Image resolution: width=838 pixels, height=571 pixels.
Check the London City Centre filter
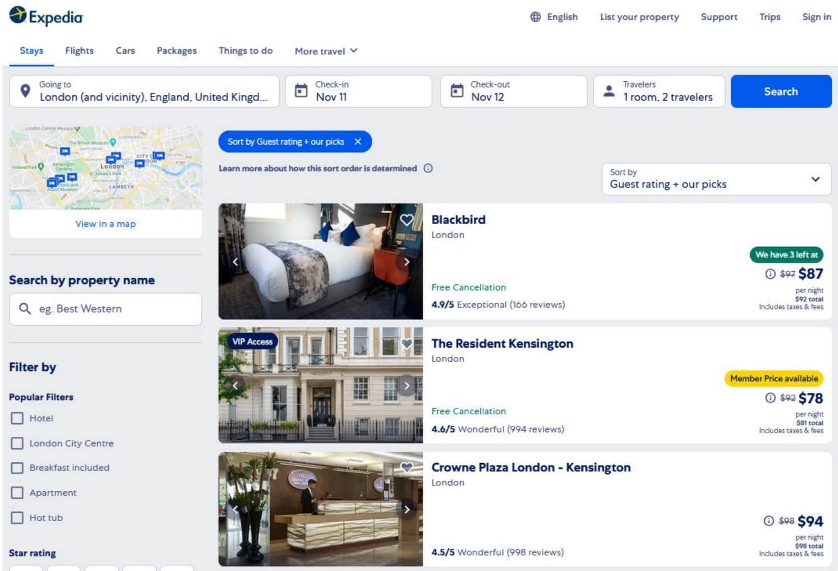coord(17,443)
